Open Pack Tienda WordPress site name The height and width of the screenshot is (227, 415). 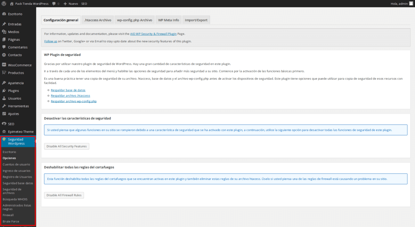[x=32, y=4]
